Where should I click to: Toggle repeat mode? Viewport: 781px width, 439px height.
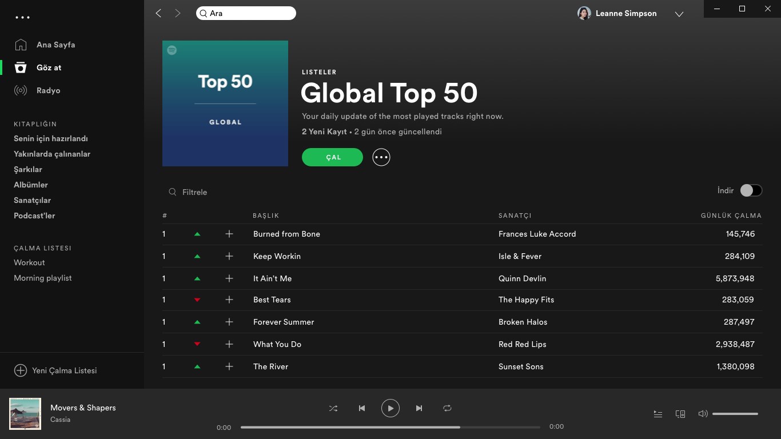pos(447,408)
